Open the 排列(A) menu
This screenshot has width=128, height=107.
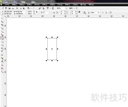37,5
